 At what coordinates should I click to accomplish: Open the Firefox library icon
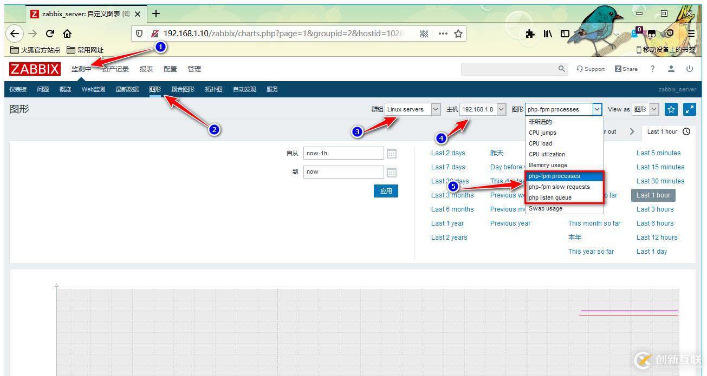coord(548,34)
